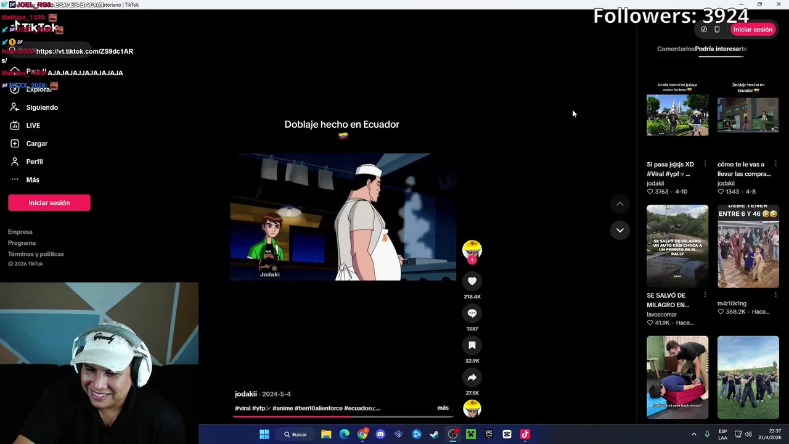Open Steam from the taskbar
This screenshot has width=789, height=444.
coord(435,434)
